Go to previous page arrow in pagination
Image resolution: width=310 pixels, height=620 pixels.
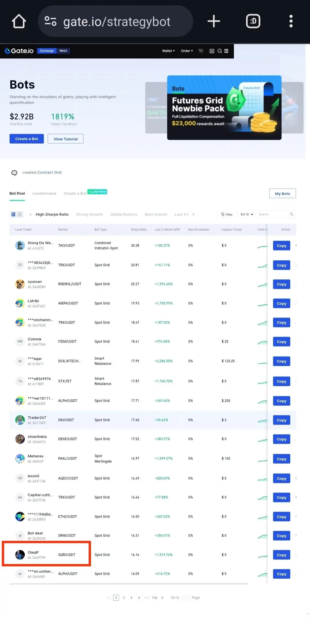(x=108, y=598)
